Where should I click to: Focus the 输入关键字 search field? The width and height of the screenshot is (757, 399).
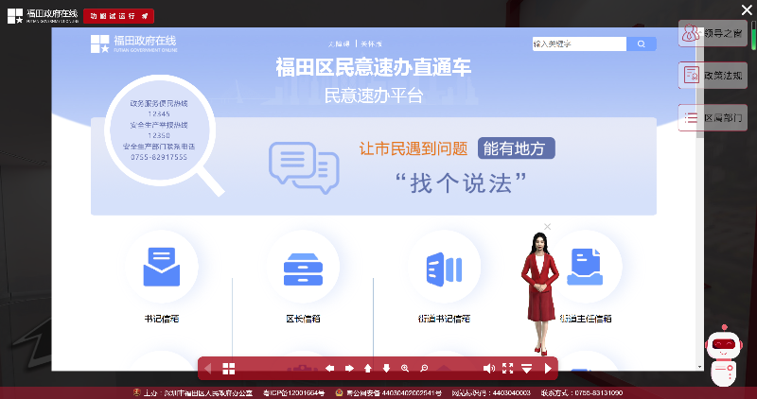579,43
